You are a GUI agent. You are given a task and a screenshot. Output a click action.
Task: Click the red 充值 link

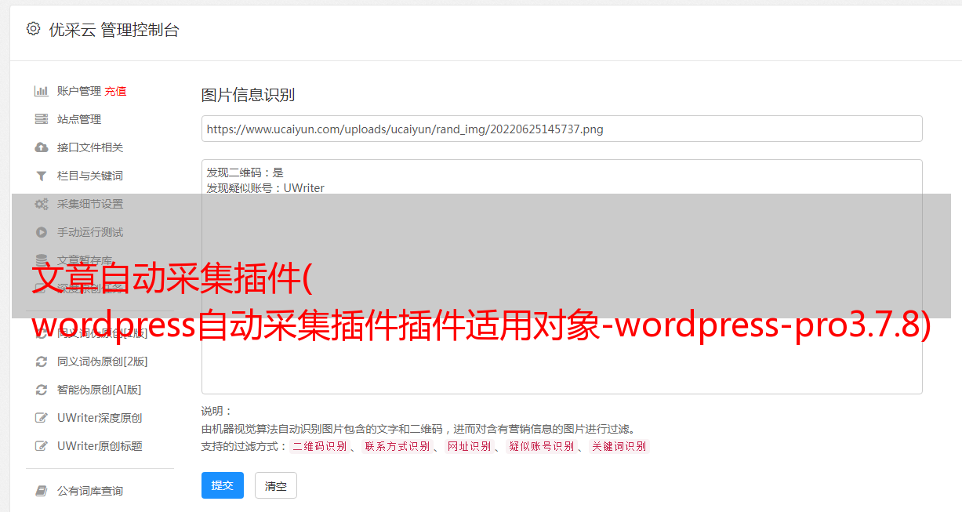coord(115,91)
